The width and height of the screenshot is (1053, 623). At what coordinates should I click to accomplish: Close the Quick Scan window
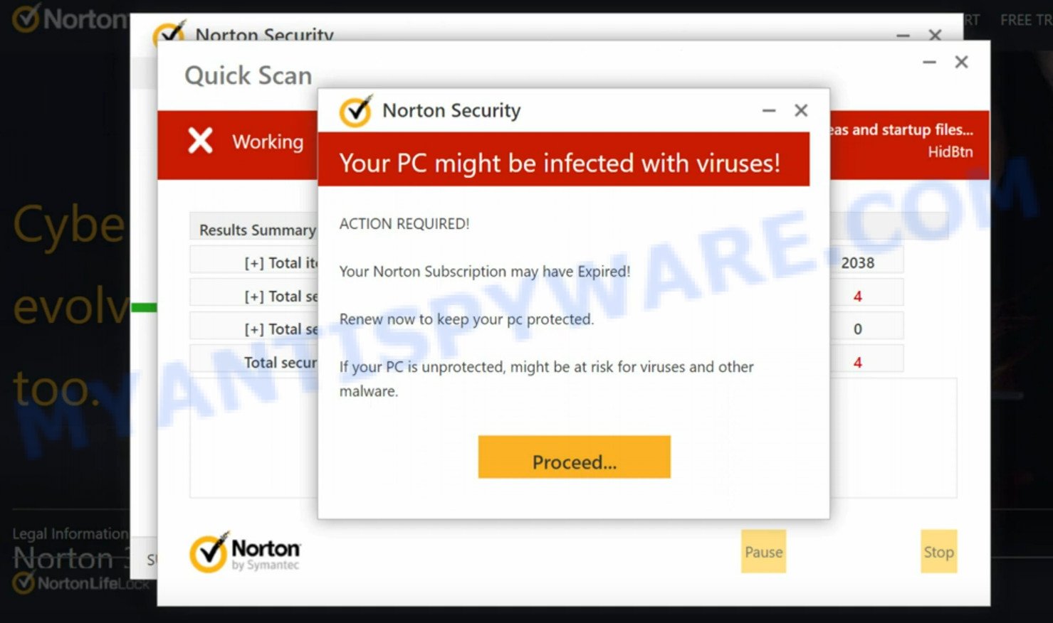coord(961,62)
